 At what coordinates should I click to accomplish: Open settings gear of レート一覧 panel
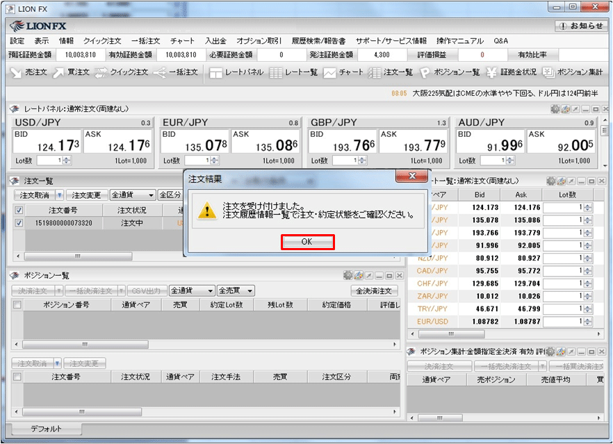tap(551, 181)
